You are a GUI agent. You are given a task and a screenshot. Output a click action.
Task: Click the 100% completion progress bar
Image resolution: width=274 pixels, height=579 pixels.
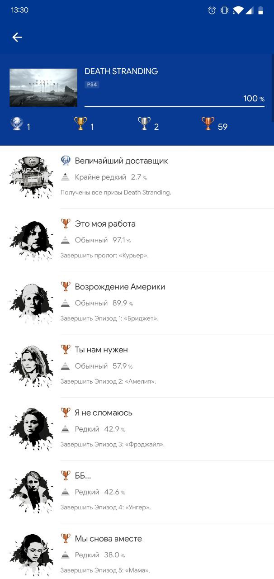(175, 107)
